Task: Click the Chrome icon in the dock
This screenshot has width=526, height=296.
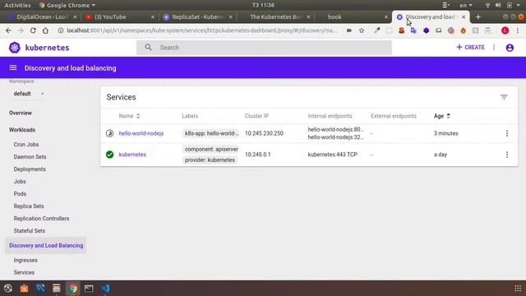Action: [73, 289]
